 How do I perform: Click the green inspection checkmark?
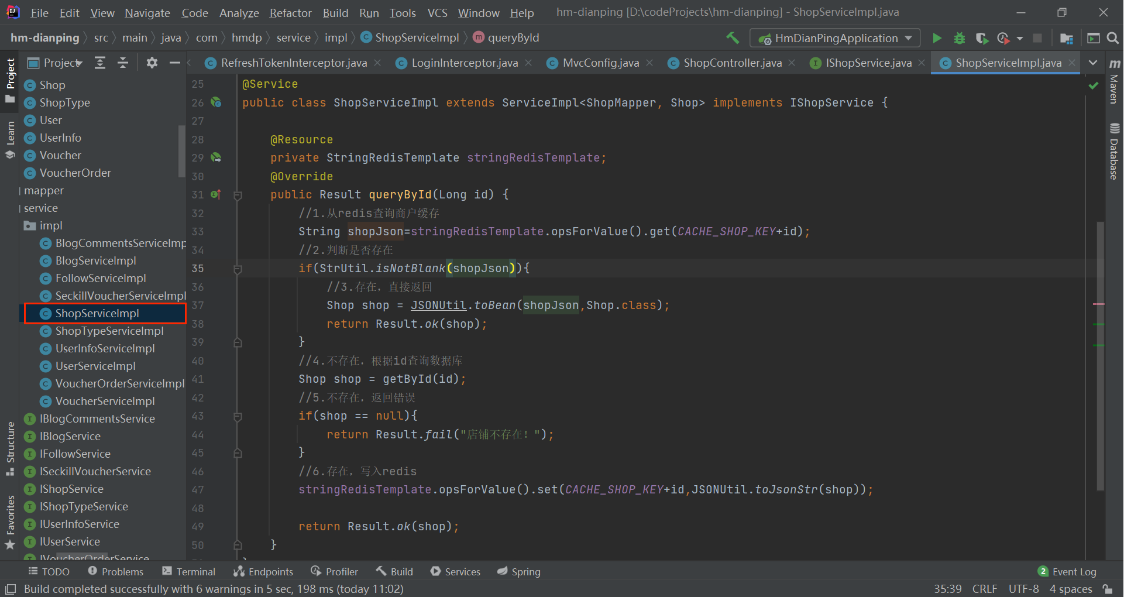pyautogui.click(x=1093, y=85)
